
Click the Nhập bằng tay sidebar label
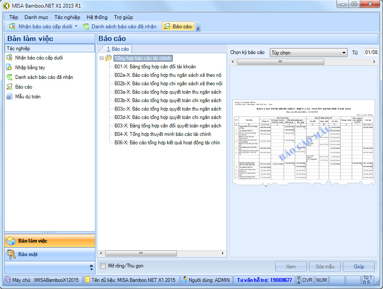click(x=30, y=68)
